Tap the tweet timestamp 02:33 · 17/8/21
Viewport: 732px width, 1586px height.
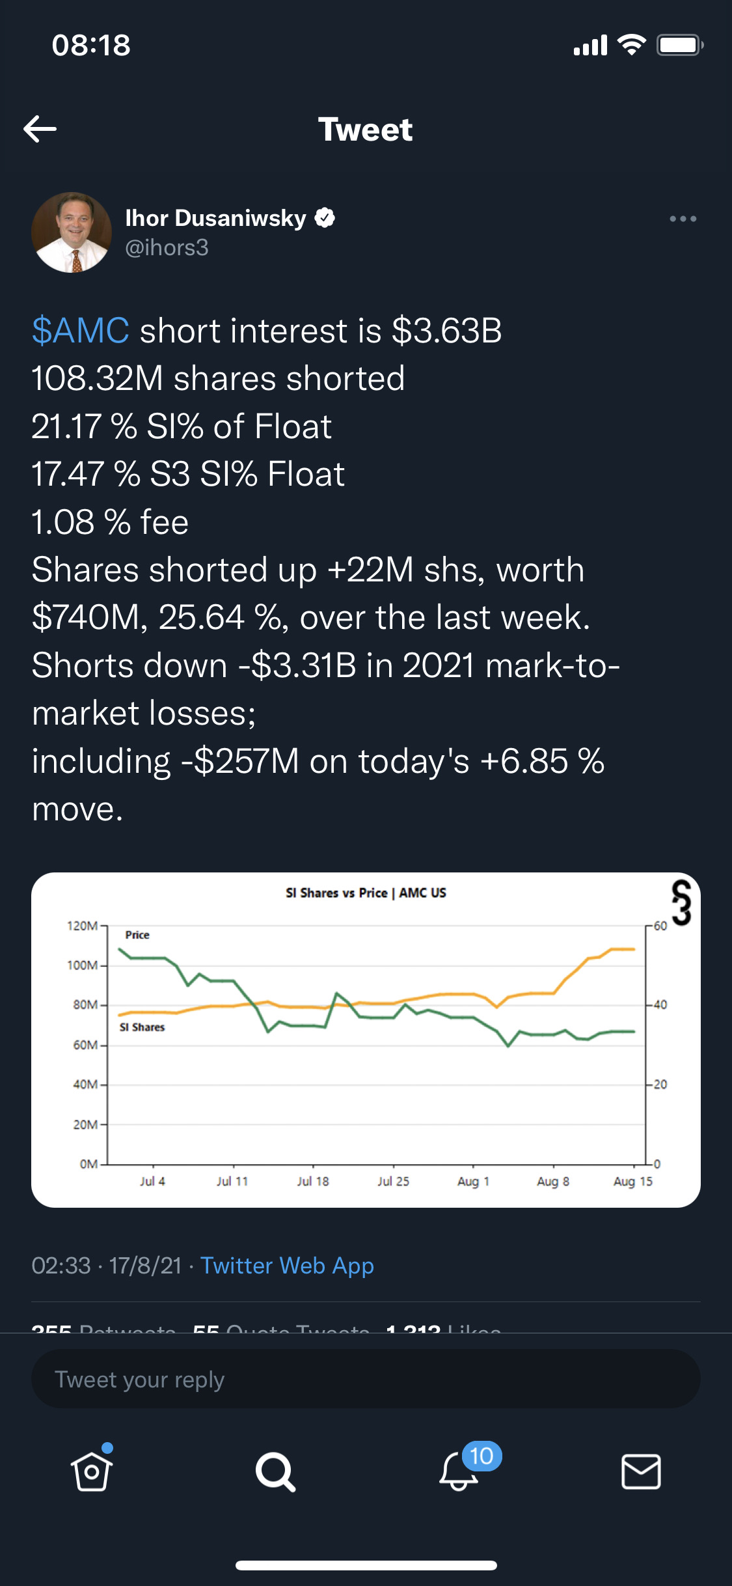coord(107,1266)
